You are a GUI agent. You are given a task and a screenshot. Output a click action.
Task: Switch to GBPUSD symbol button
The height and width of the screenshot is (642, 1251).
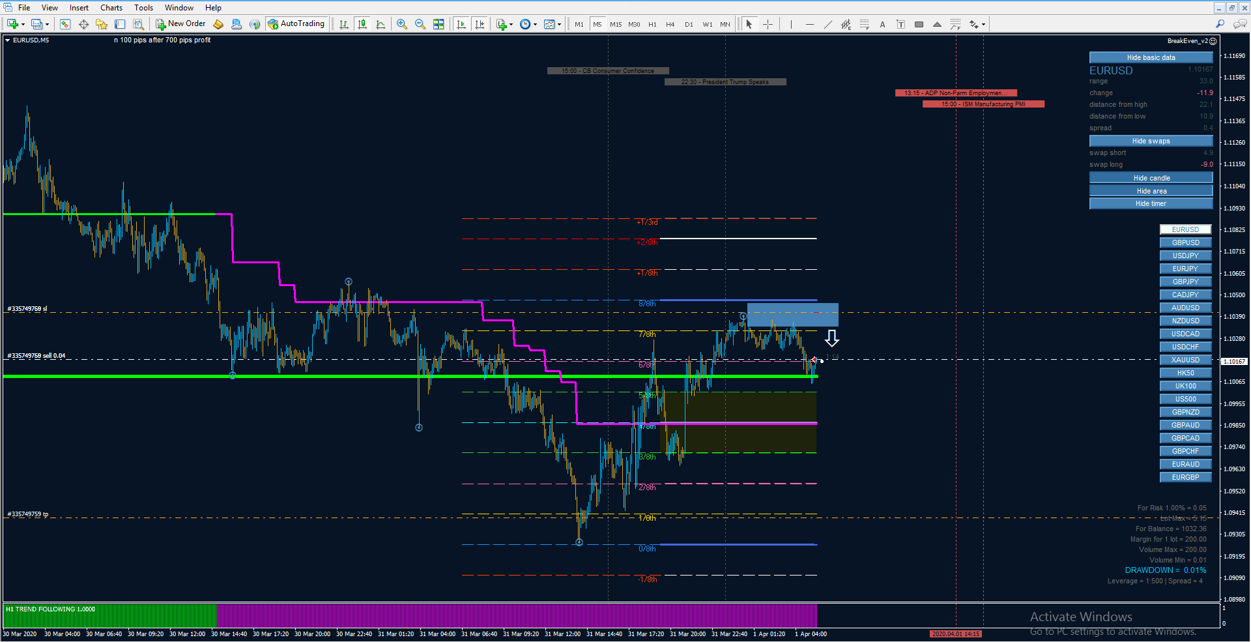(1185, 242)
